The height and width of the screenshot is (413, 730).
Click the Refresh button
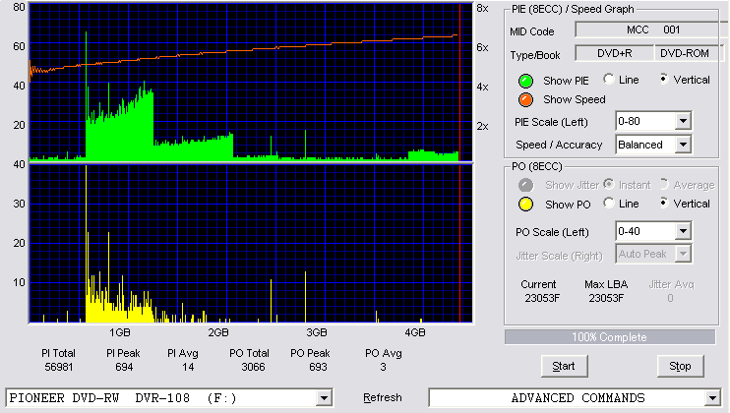tap(383, 397)
